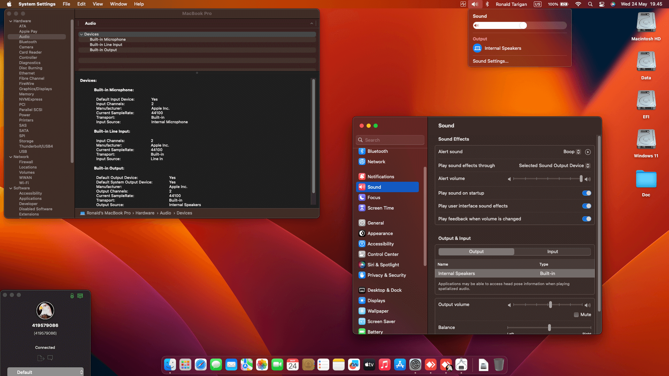Switch to the Input tab

(x=552, y=251)
